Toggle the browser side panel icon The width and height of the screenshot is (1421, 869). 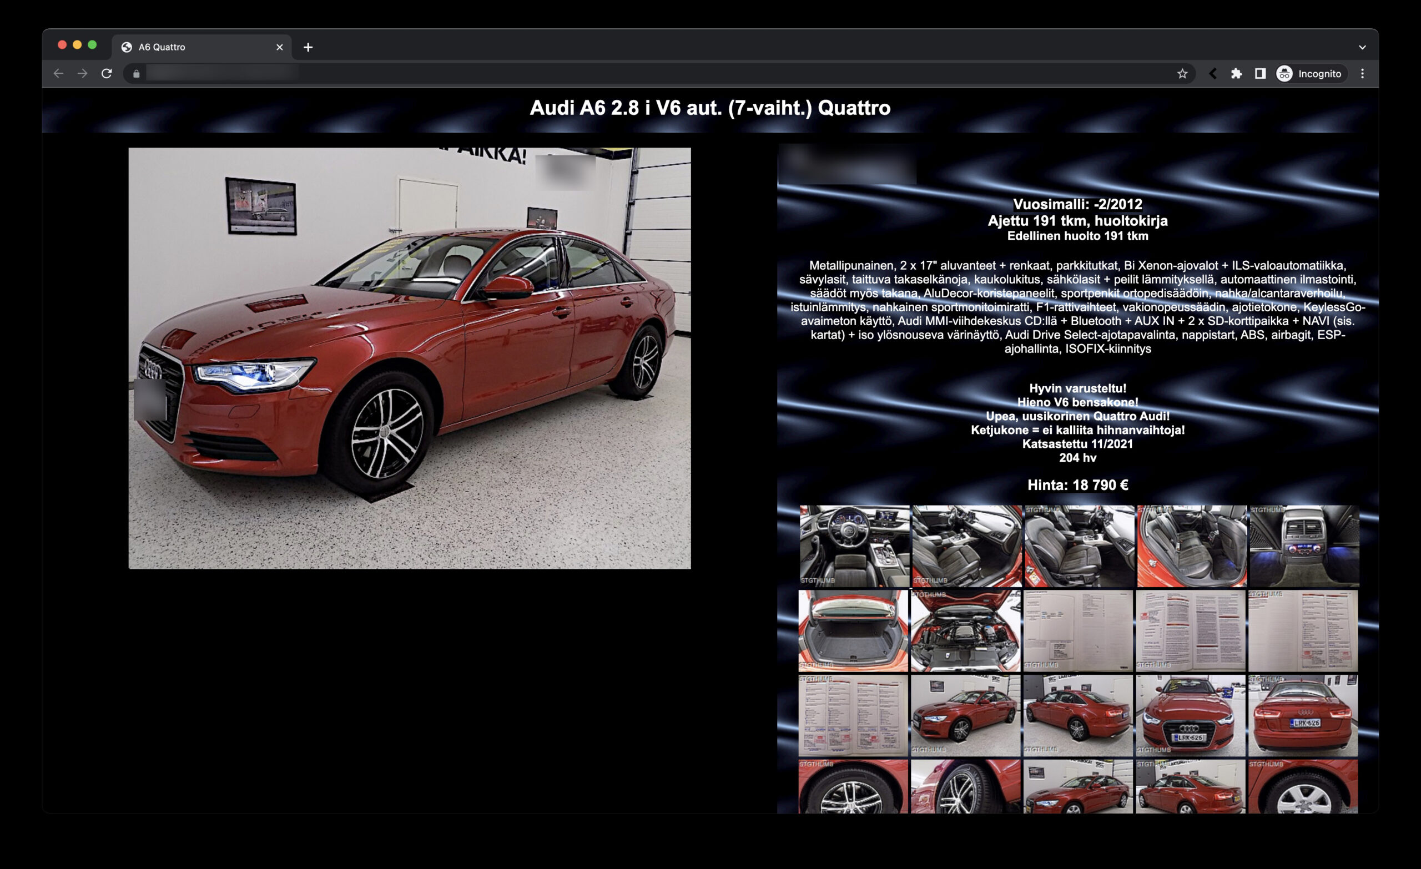click(x=1260, y=73)
